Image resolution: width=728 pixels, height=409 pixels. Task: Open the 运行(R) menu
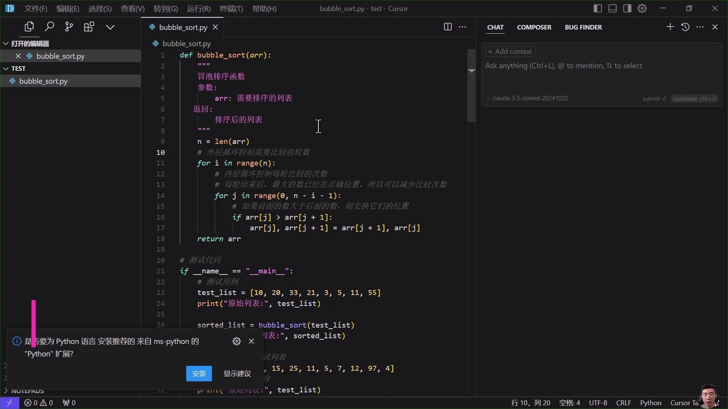click(x=198, y=8)
